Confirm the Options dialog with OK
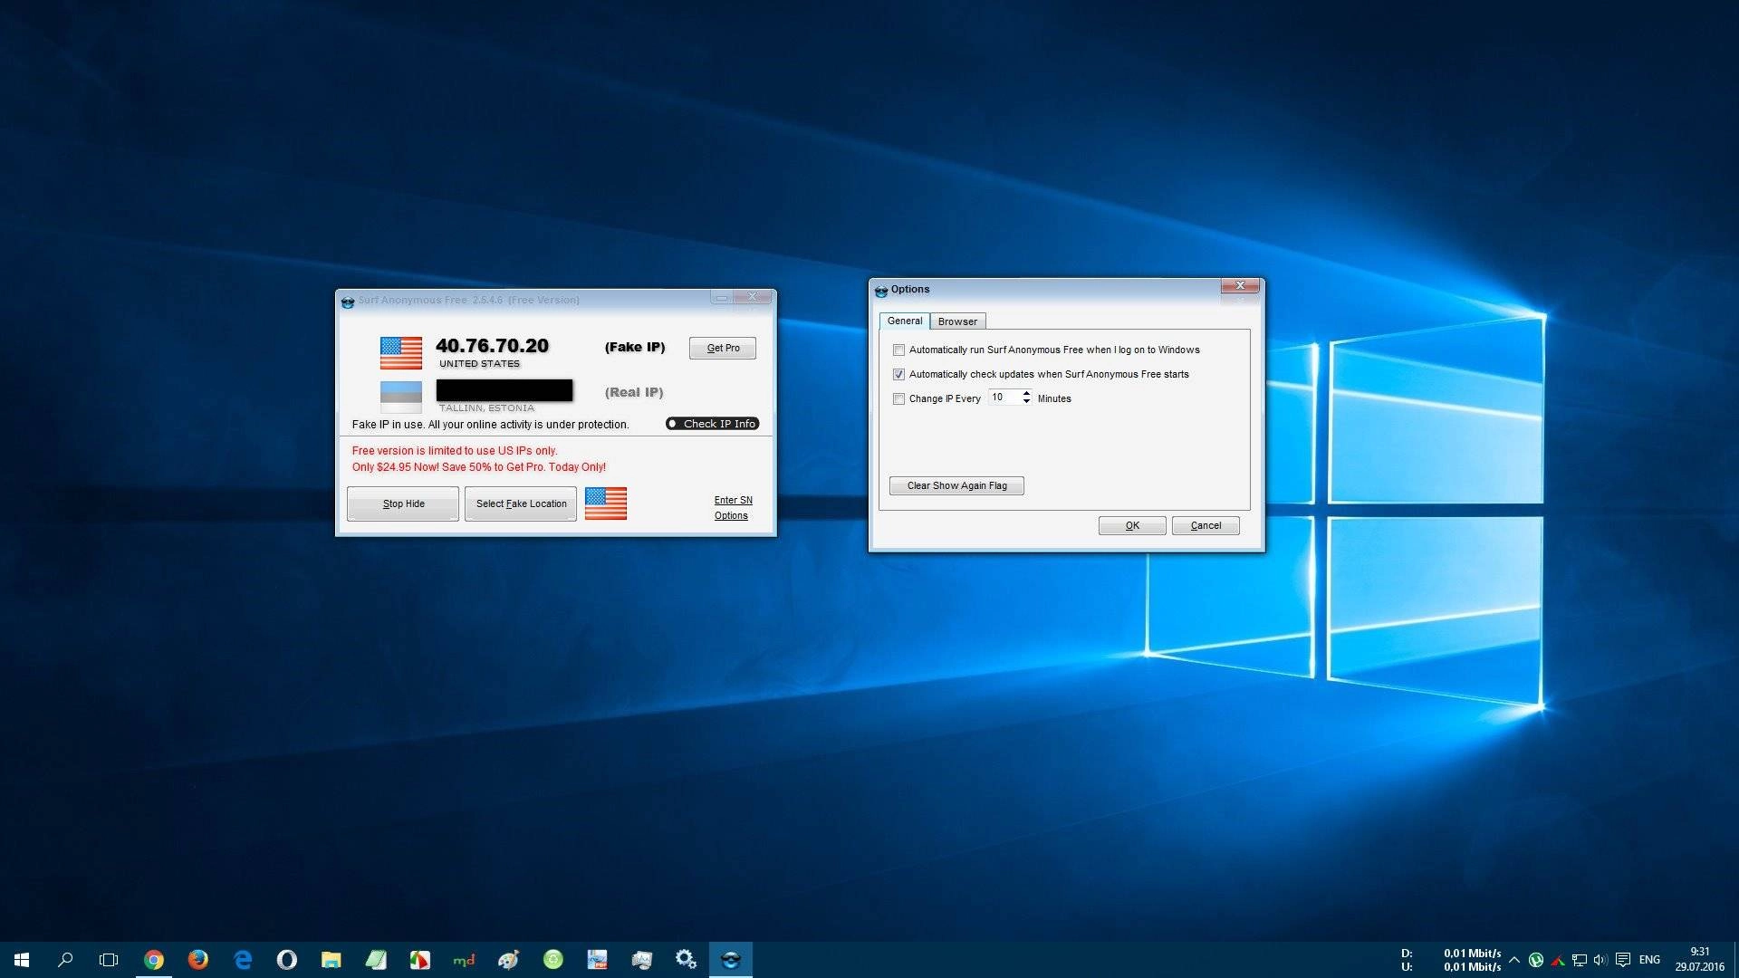1739x978 pixels. [x=1132, y=526]
